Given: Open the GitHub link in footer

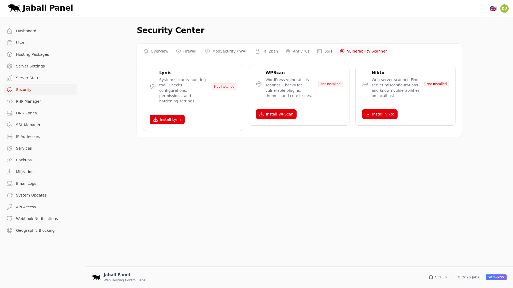Looking at the screenshot, I should pyautogui.click(x=438, y=277).
